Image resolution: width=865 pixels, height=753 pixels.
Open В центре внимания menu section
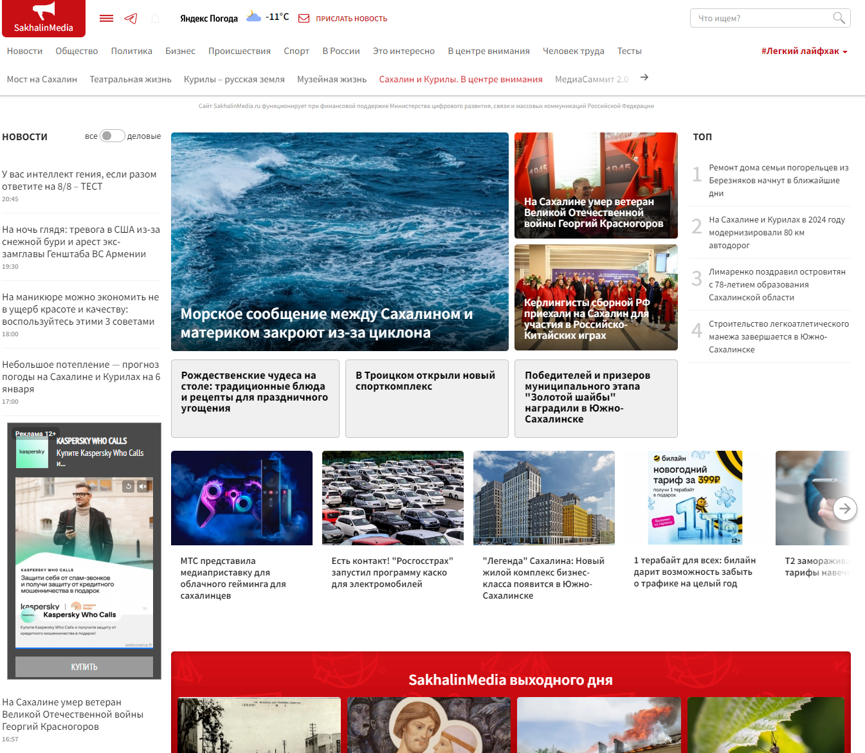489,51
